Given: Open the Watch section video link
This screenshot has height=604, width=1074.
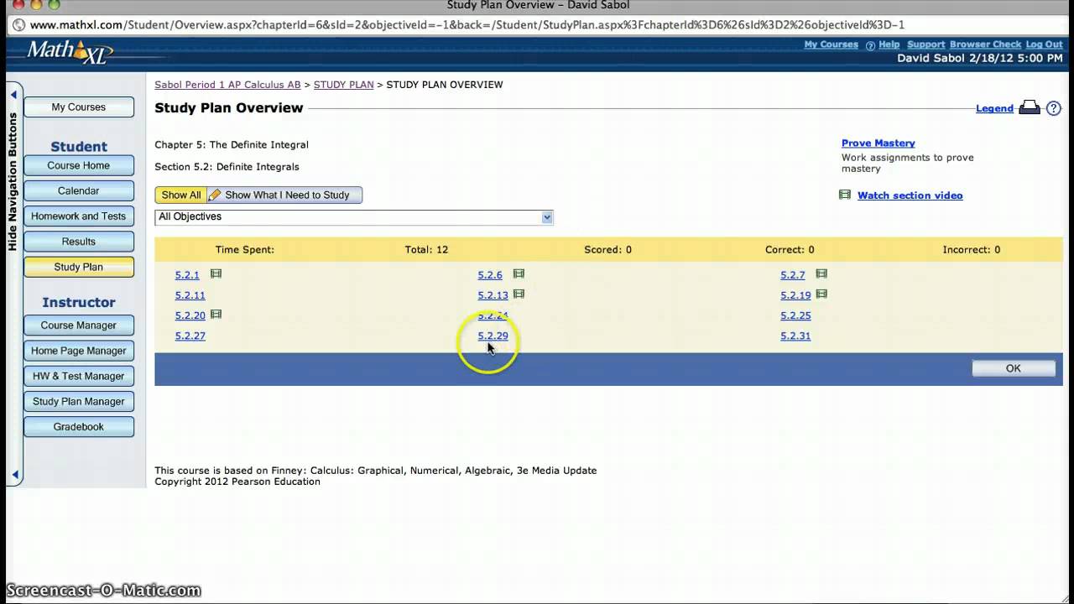Looking at the screenshot, I should coord(910,195).
